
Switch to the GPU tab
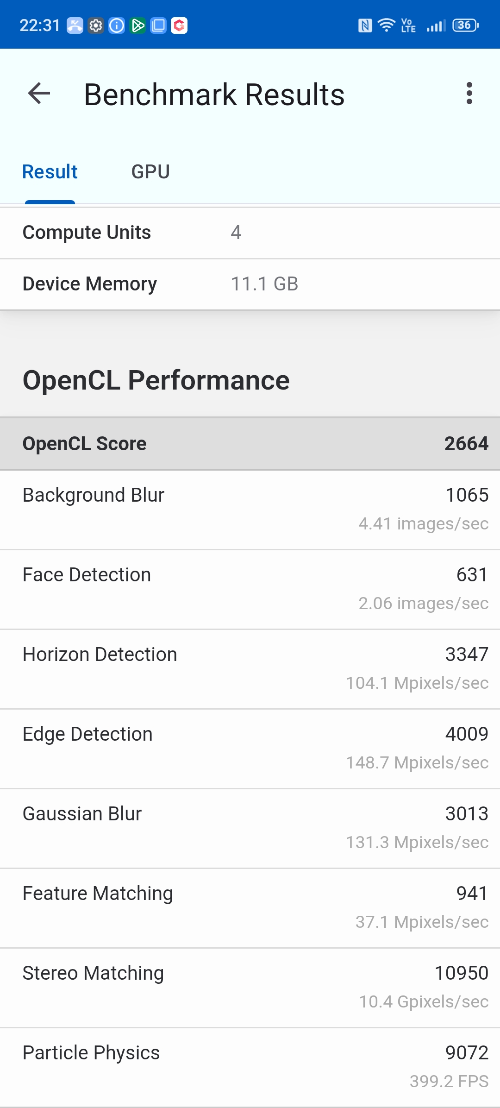150,172
